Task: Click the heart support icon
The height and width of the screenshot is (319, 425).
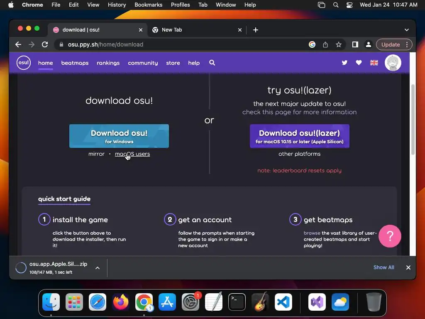Action: tap(359, 63)
